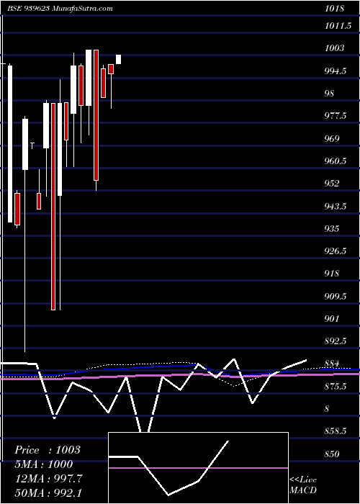Select the 892.5 price axis label
This screenshot has width=360, height=504.
pos(336,341)
